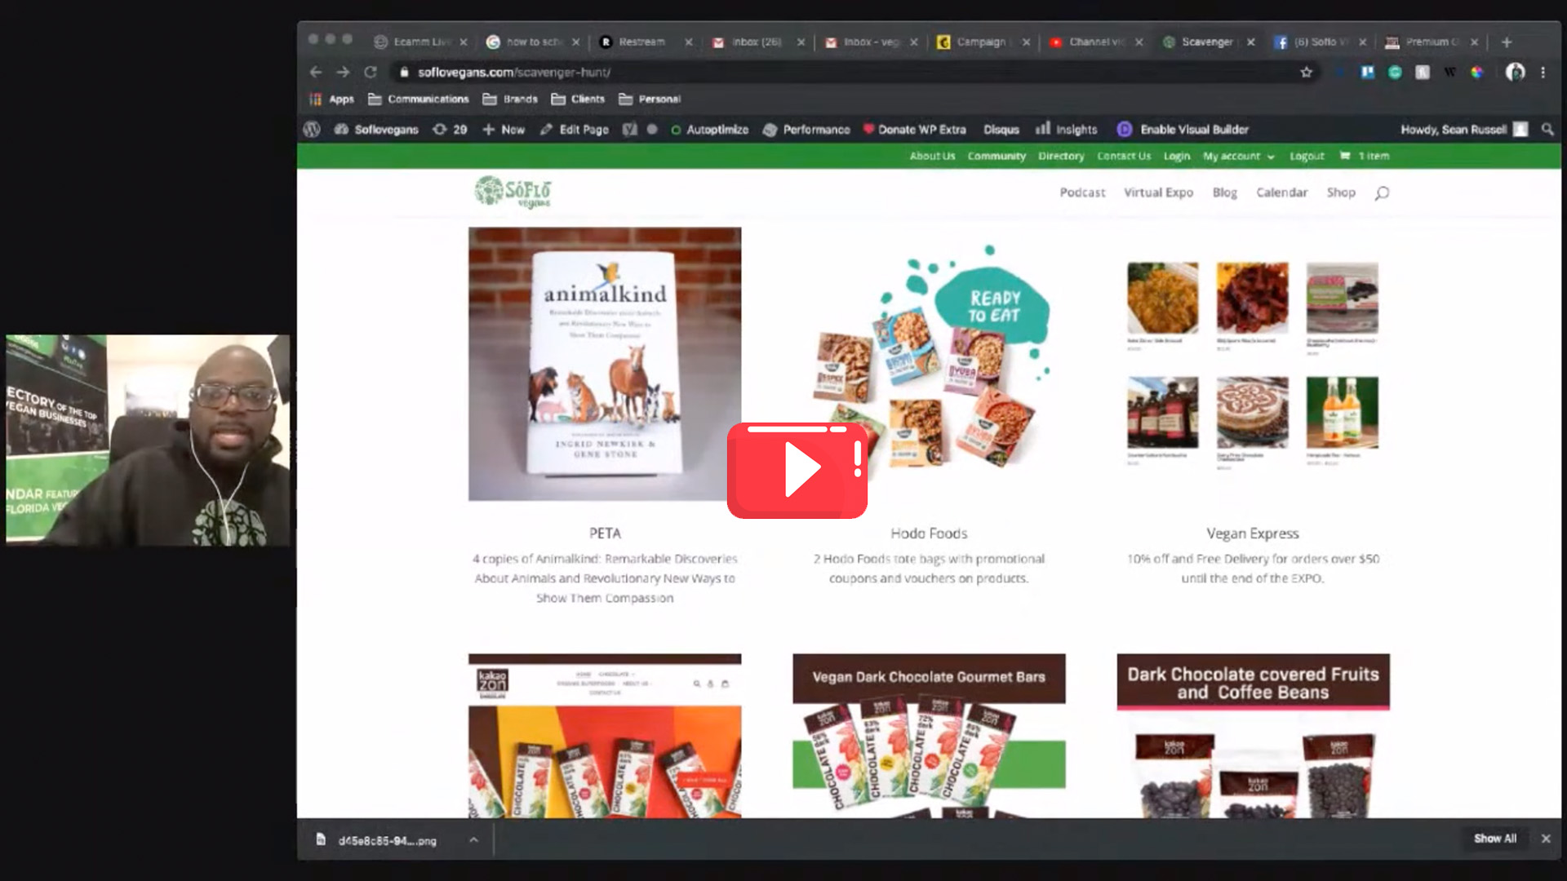Viewport: 1567px width, 881px height.
Task: Click Performance in admin bar
Action: click(x=806, y=129)
